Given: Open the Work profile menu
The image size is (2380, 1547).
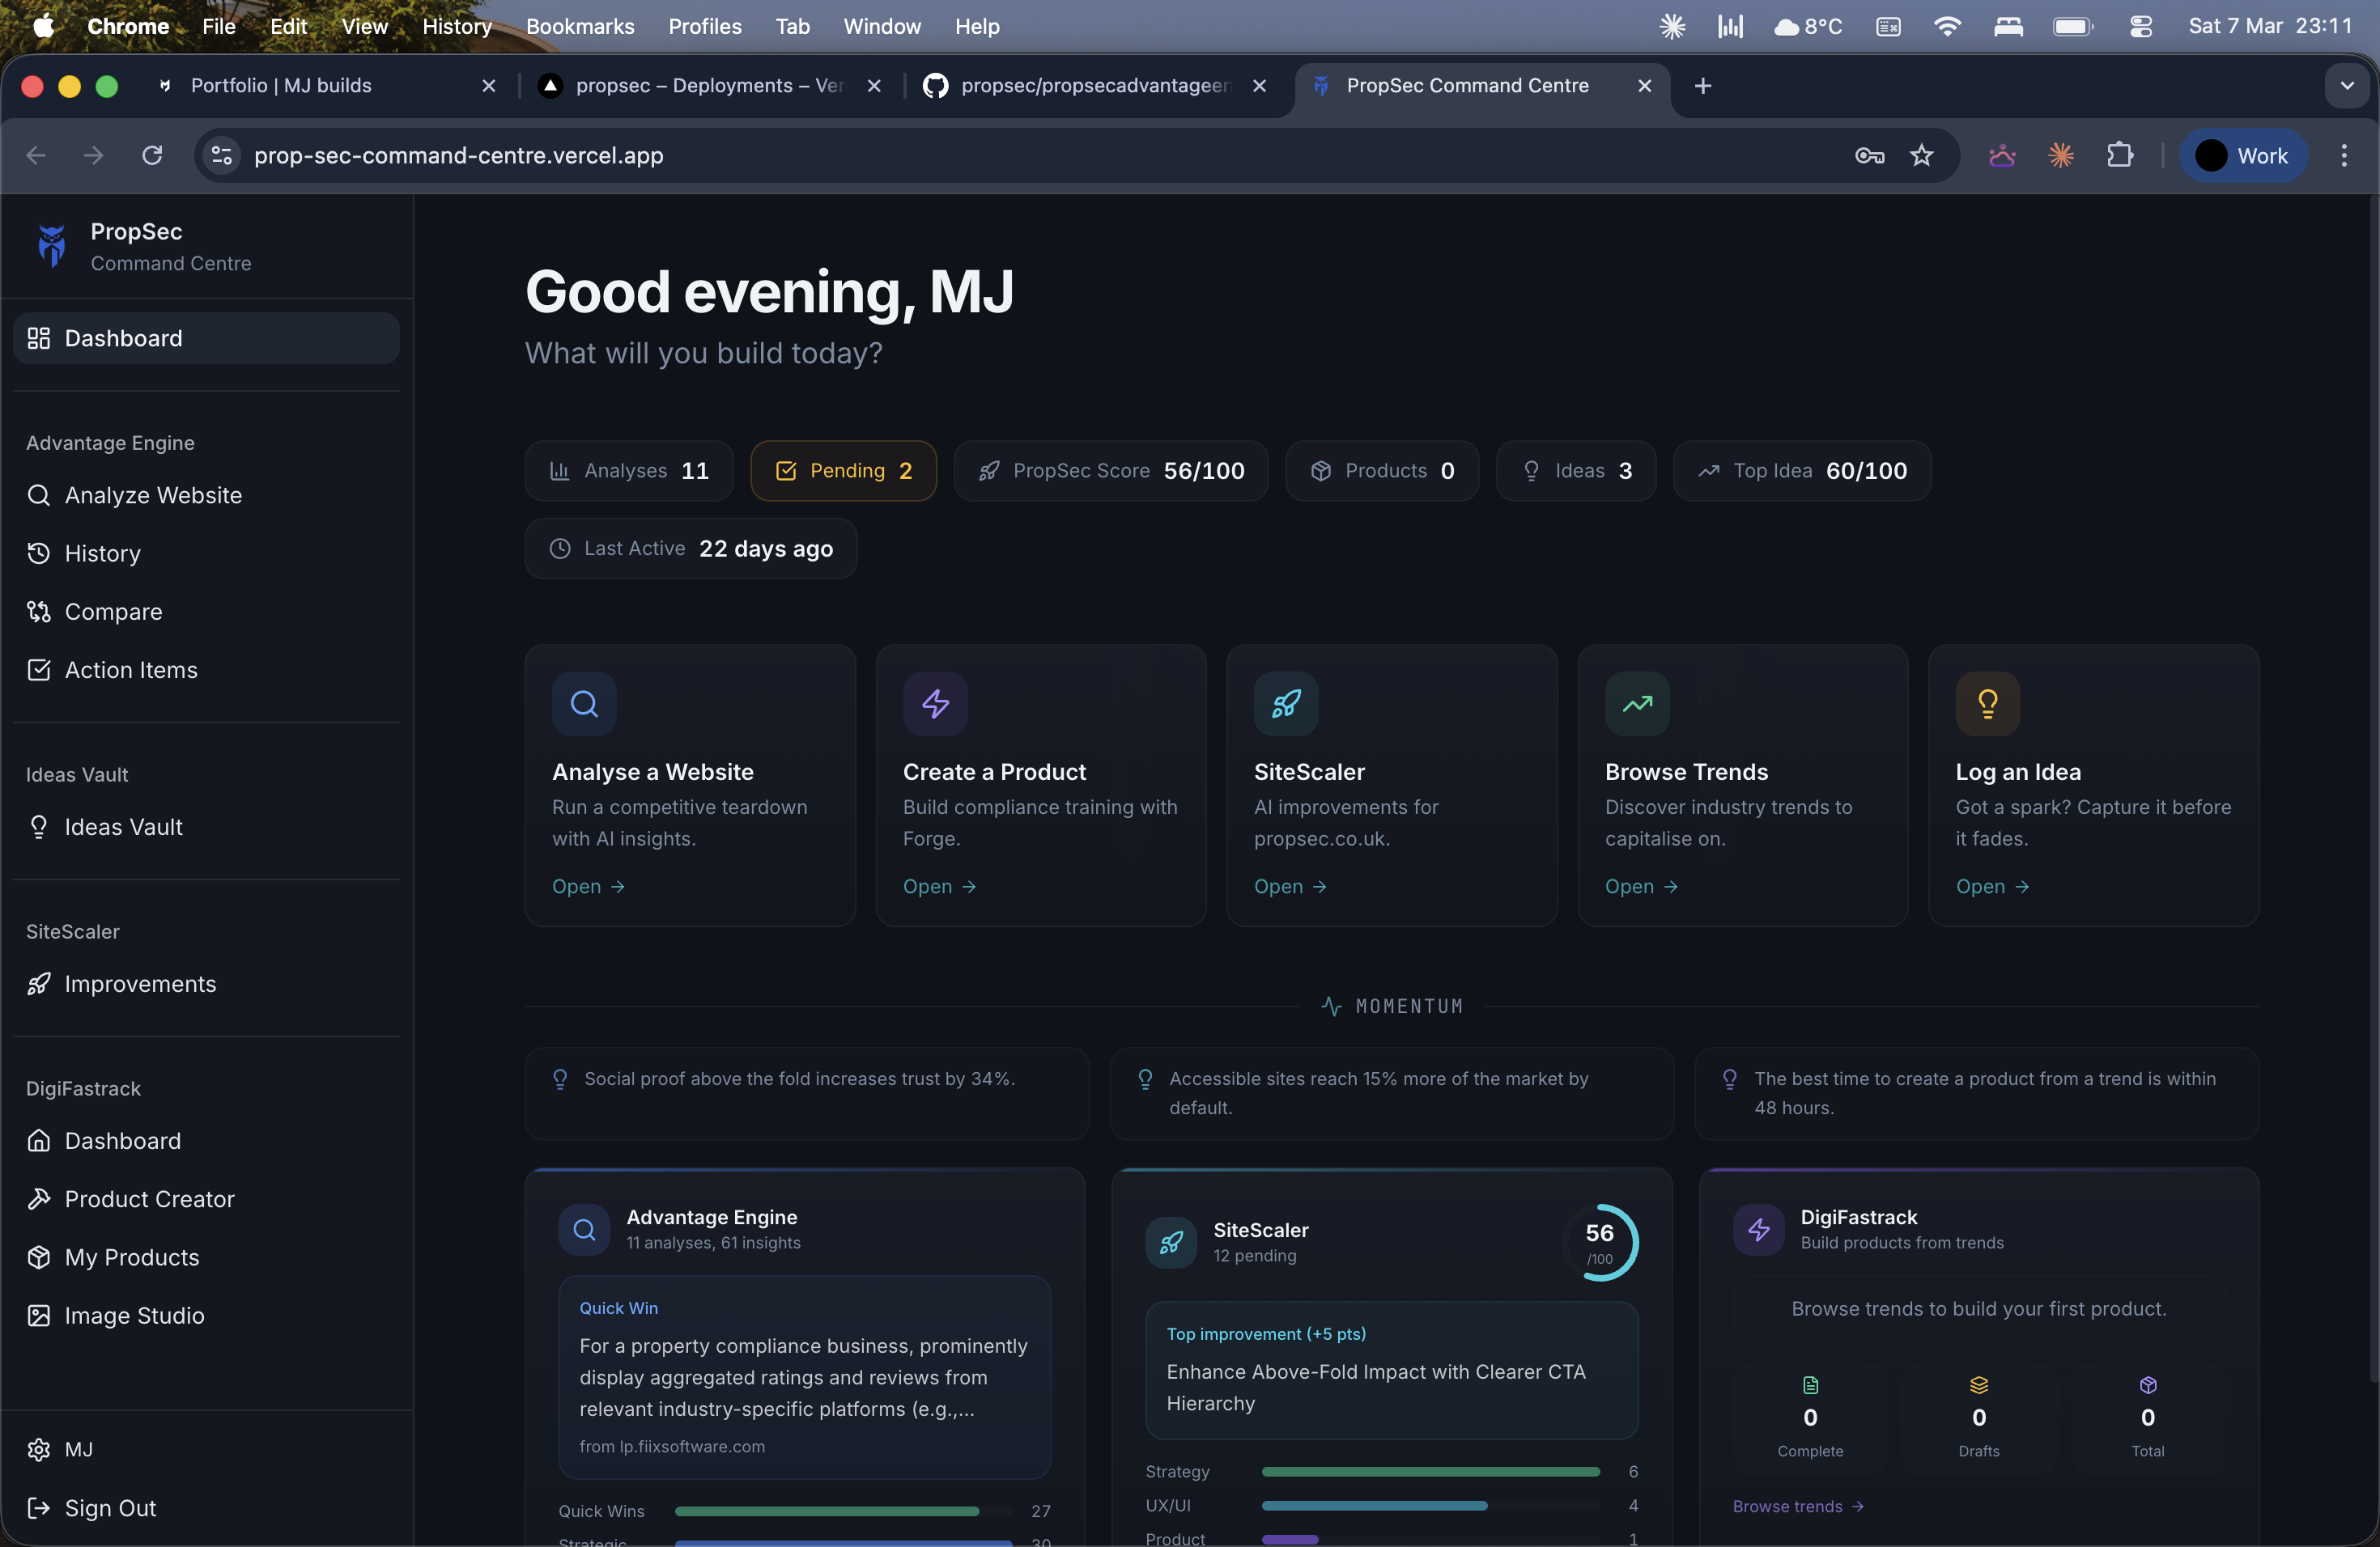Looking at the screenshot, I should tap(2243, 155).
